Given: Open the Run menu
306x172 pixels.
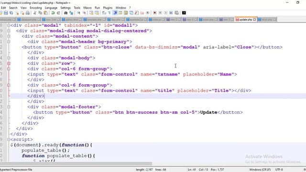Looking at the screenshot, I should tap(97, 8).
